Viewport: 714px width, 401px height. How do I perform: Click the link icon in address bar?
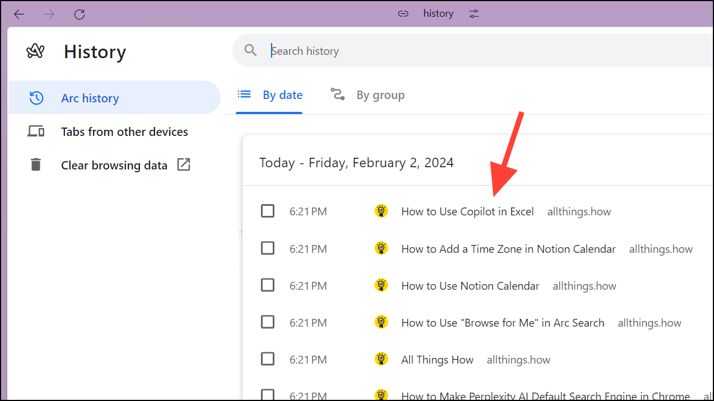click(403, 14)
